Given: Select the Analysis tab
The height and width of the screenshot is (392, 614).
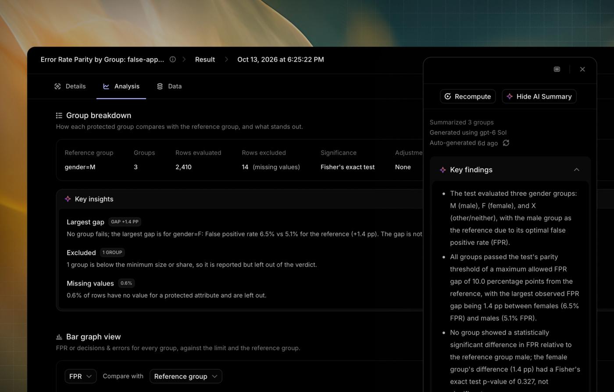Looking at the screenshot, I should click(121, 86).
